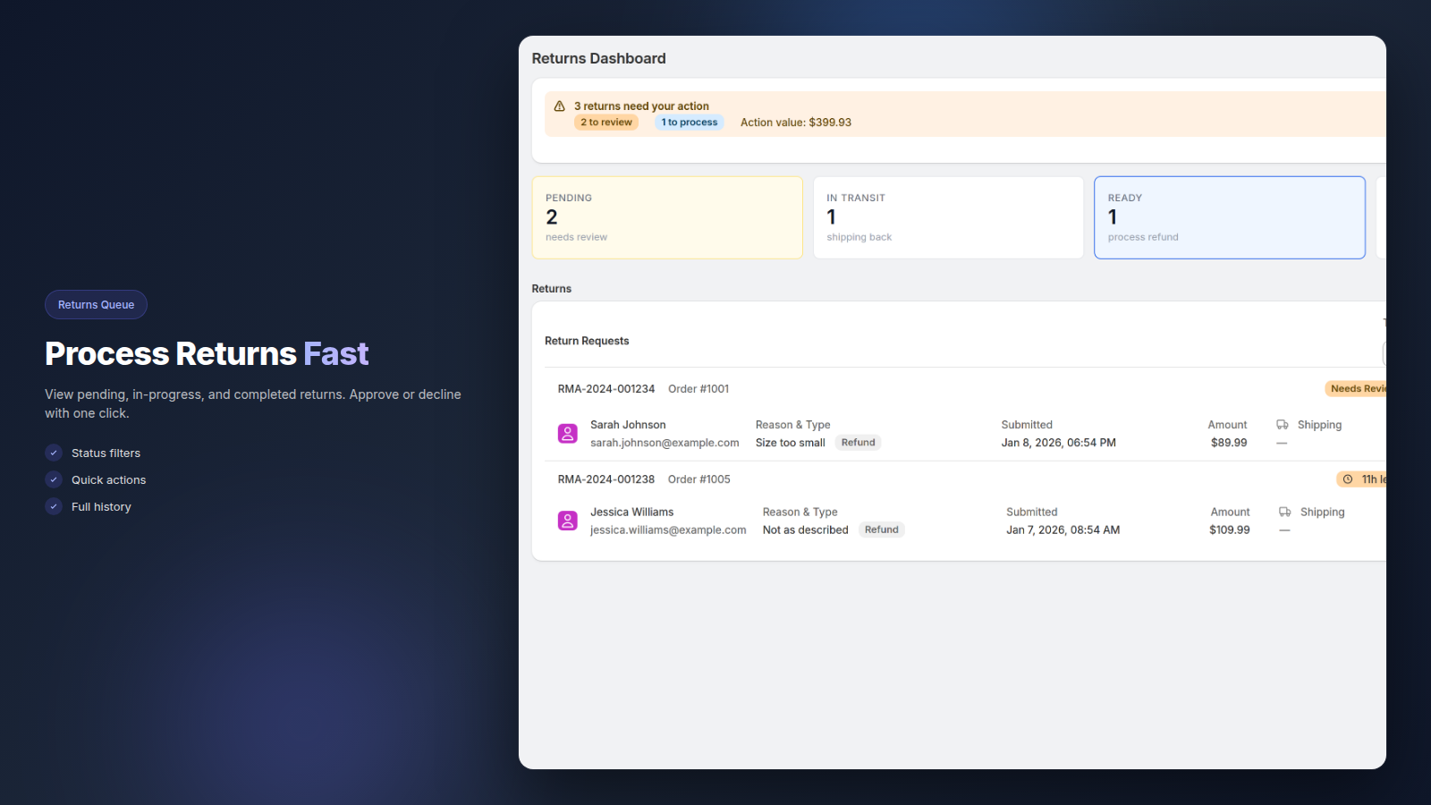Select the In Transit status card
Viewport: 1431px width, 805px height.
coord(948,217)
